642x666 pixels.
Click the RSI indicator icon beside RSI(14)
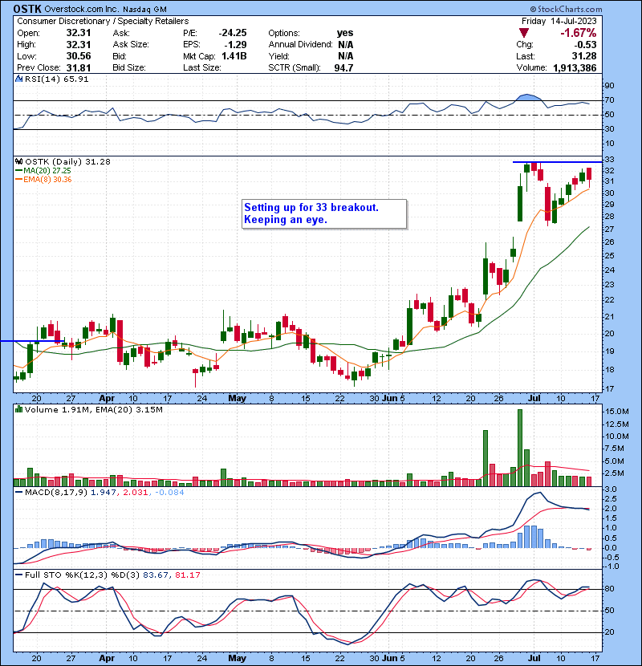[x=18, y=79]
